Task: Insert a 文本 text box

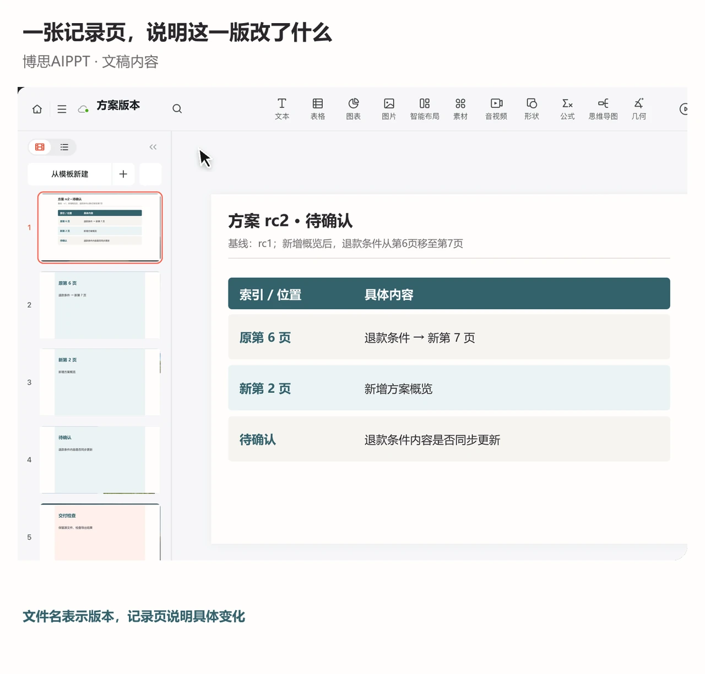Action: pyautogui.click(x=282, y=109)
